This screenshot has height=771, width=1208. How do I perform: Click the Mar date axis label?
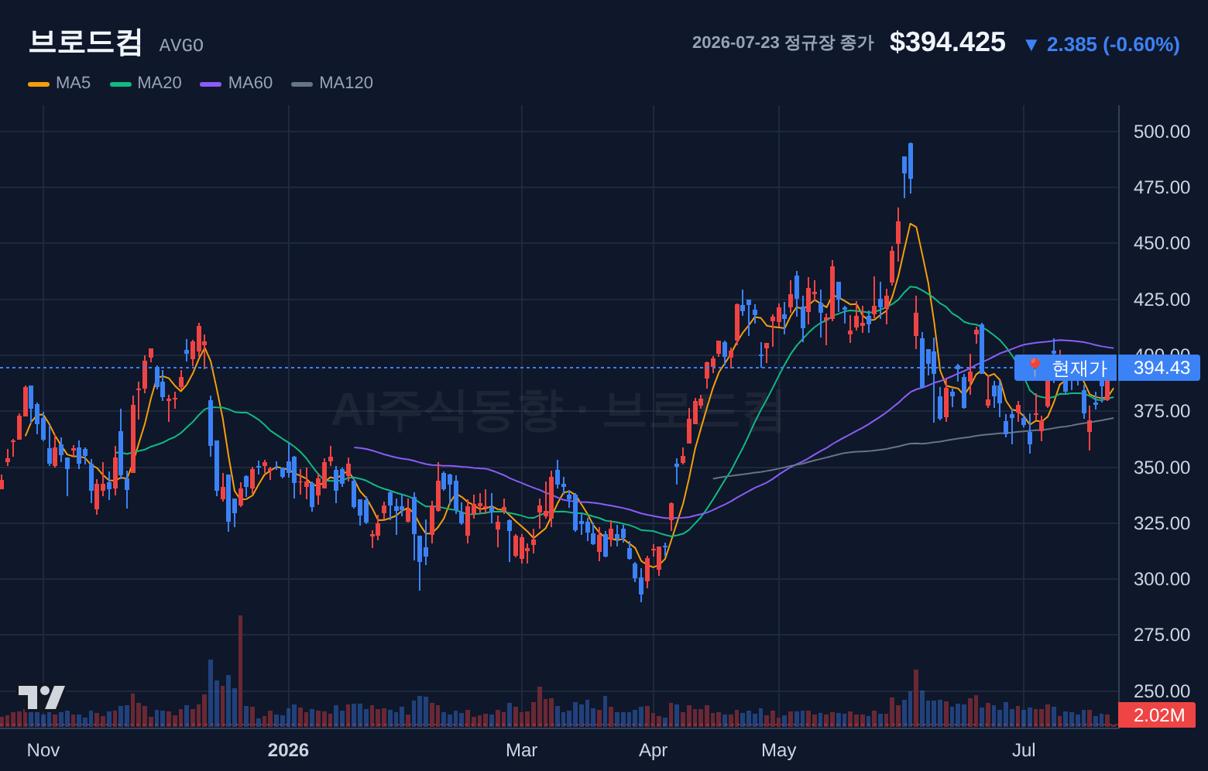(521, 750)
